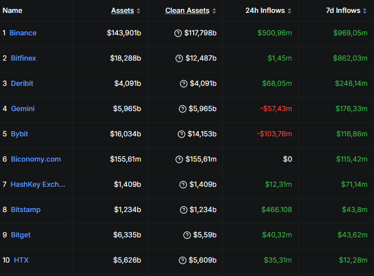The height and width of the screenshot is (276, 374).
Task: Select Bitstamp 7d inflow $43,8m
Action: (355, 210)
